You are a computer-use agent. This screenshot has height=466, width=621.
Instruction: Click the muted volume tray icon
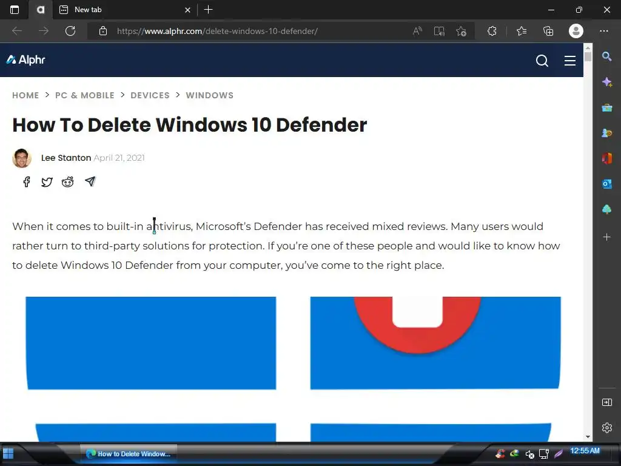529,454
